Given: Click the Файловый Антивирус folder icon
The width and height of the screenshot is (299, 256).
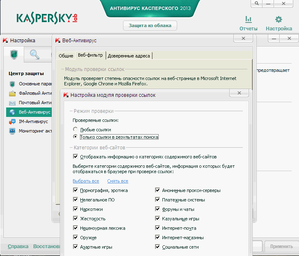Looking at the screenshot, I should click(x=12, y=93).
